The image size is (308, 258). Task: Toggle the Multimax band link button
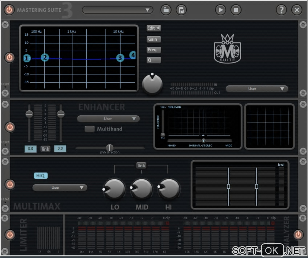tap(141, 166)
